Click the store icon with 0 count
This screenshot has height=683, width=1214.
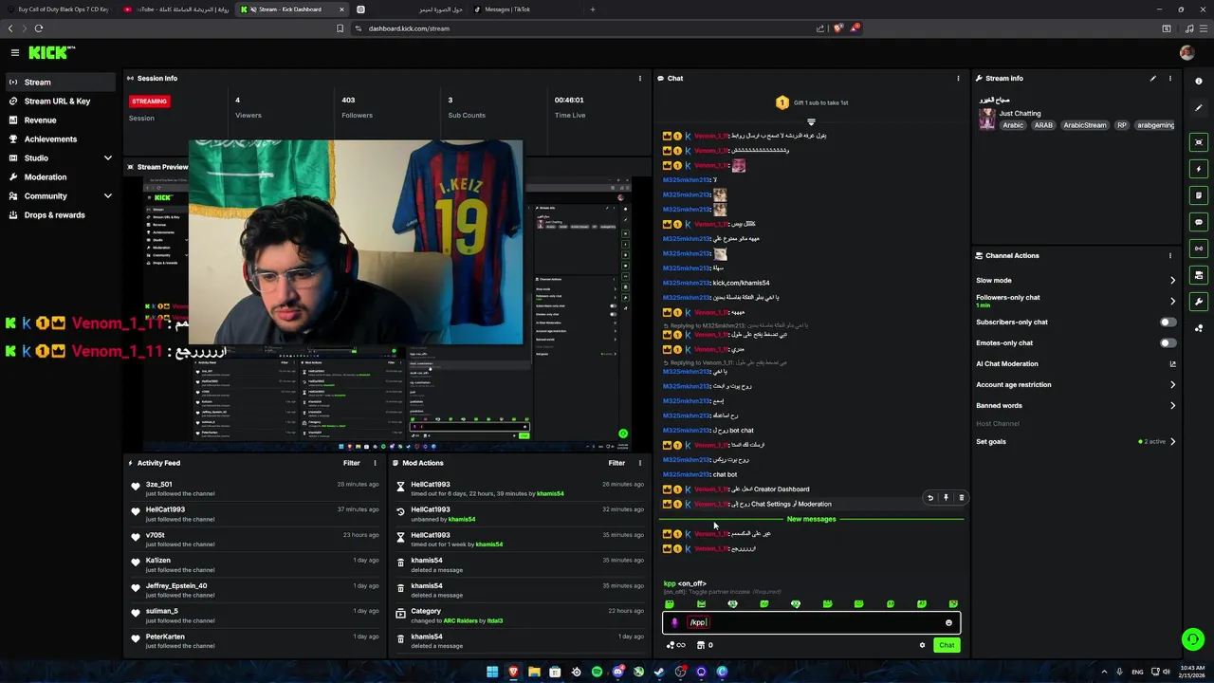(x=705, y=645)
